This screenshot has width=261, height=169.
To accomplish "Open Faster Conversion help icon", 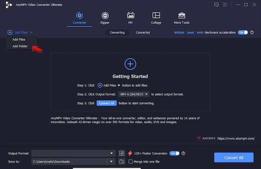I will coord(183,153).
